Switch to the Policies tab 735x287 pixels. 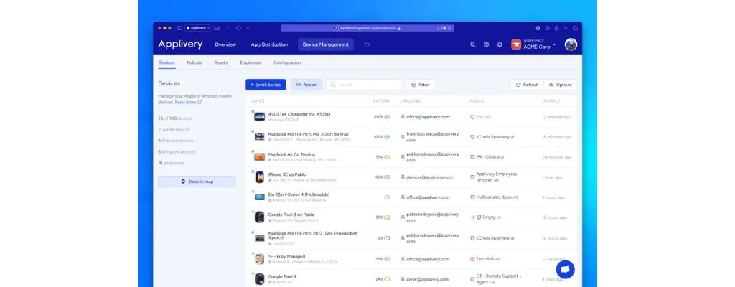(x=195, y=62)
